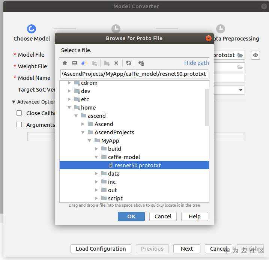
Task: Collapse the MyApp folder
Action: (x=89, y=140)
